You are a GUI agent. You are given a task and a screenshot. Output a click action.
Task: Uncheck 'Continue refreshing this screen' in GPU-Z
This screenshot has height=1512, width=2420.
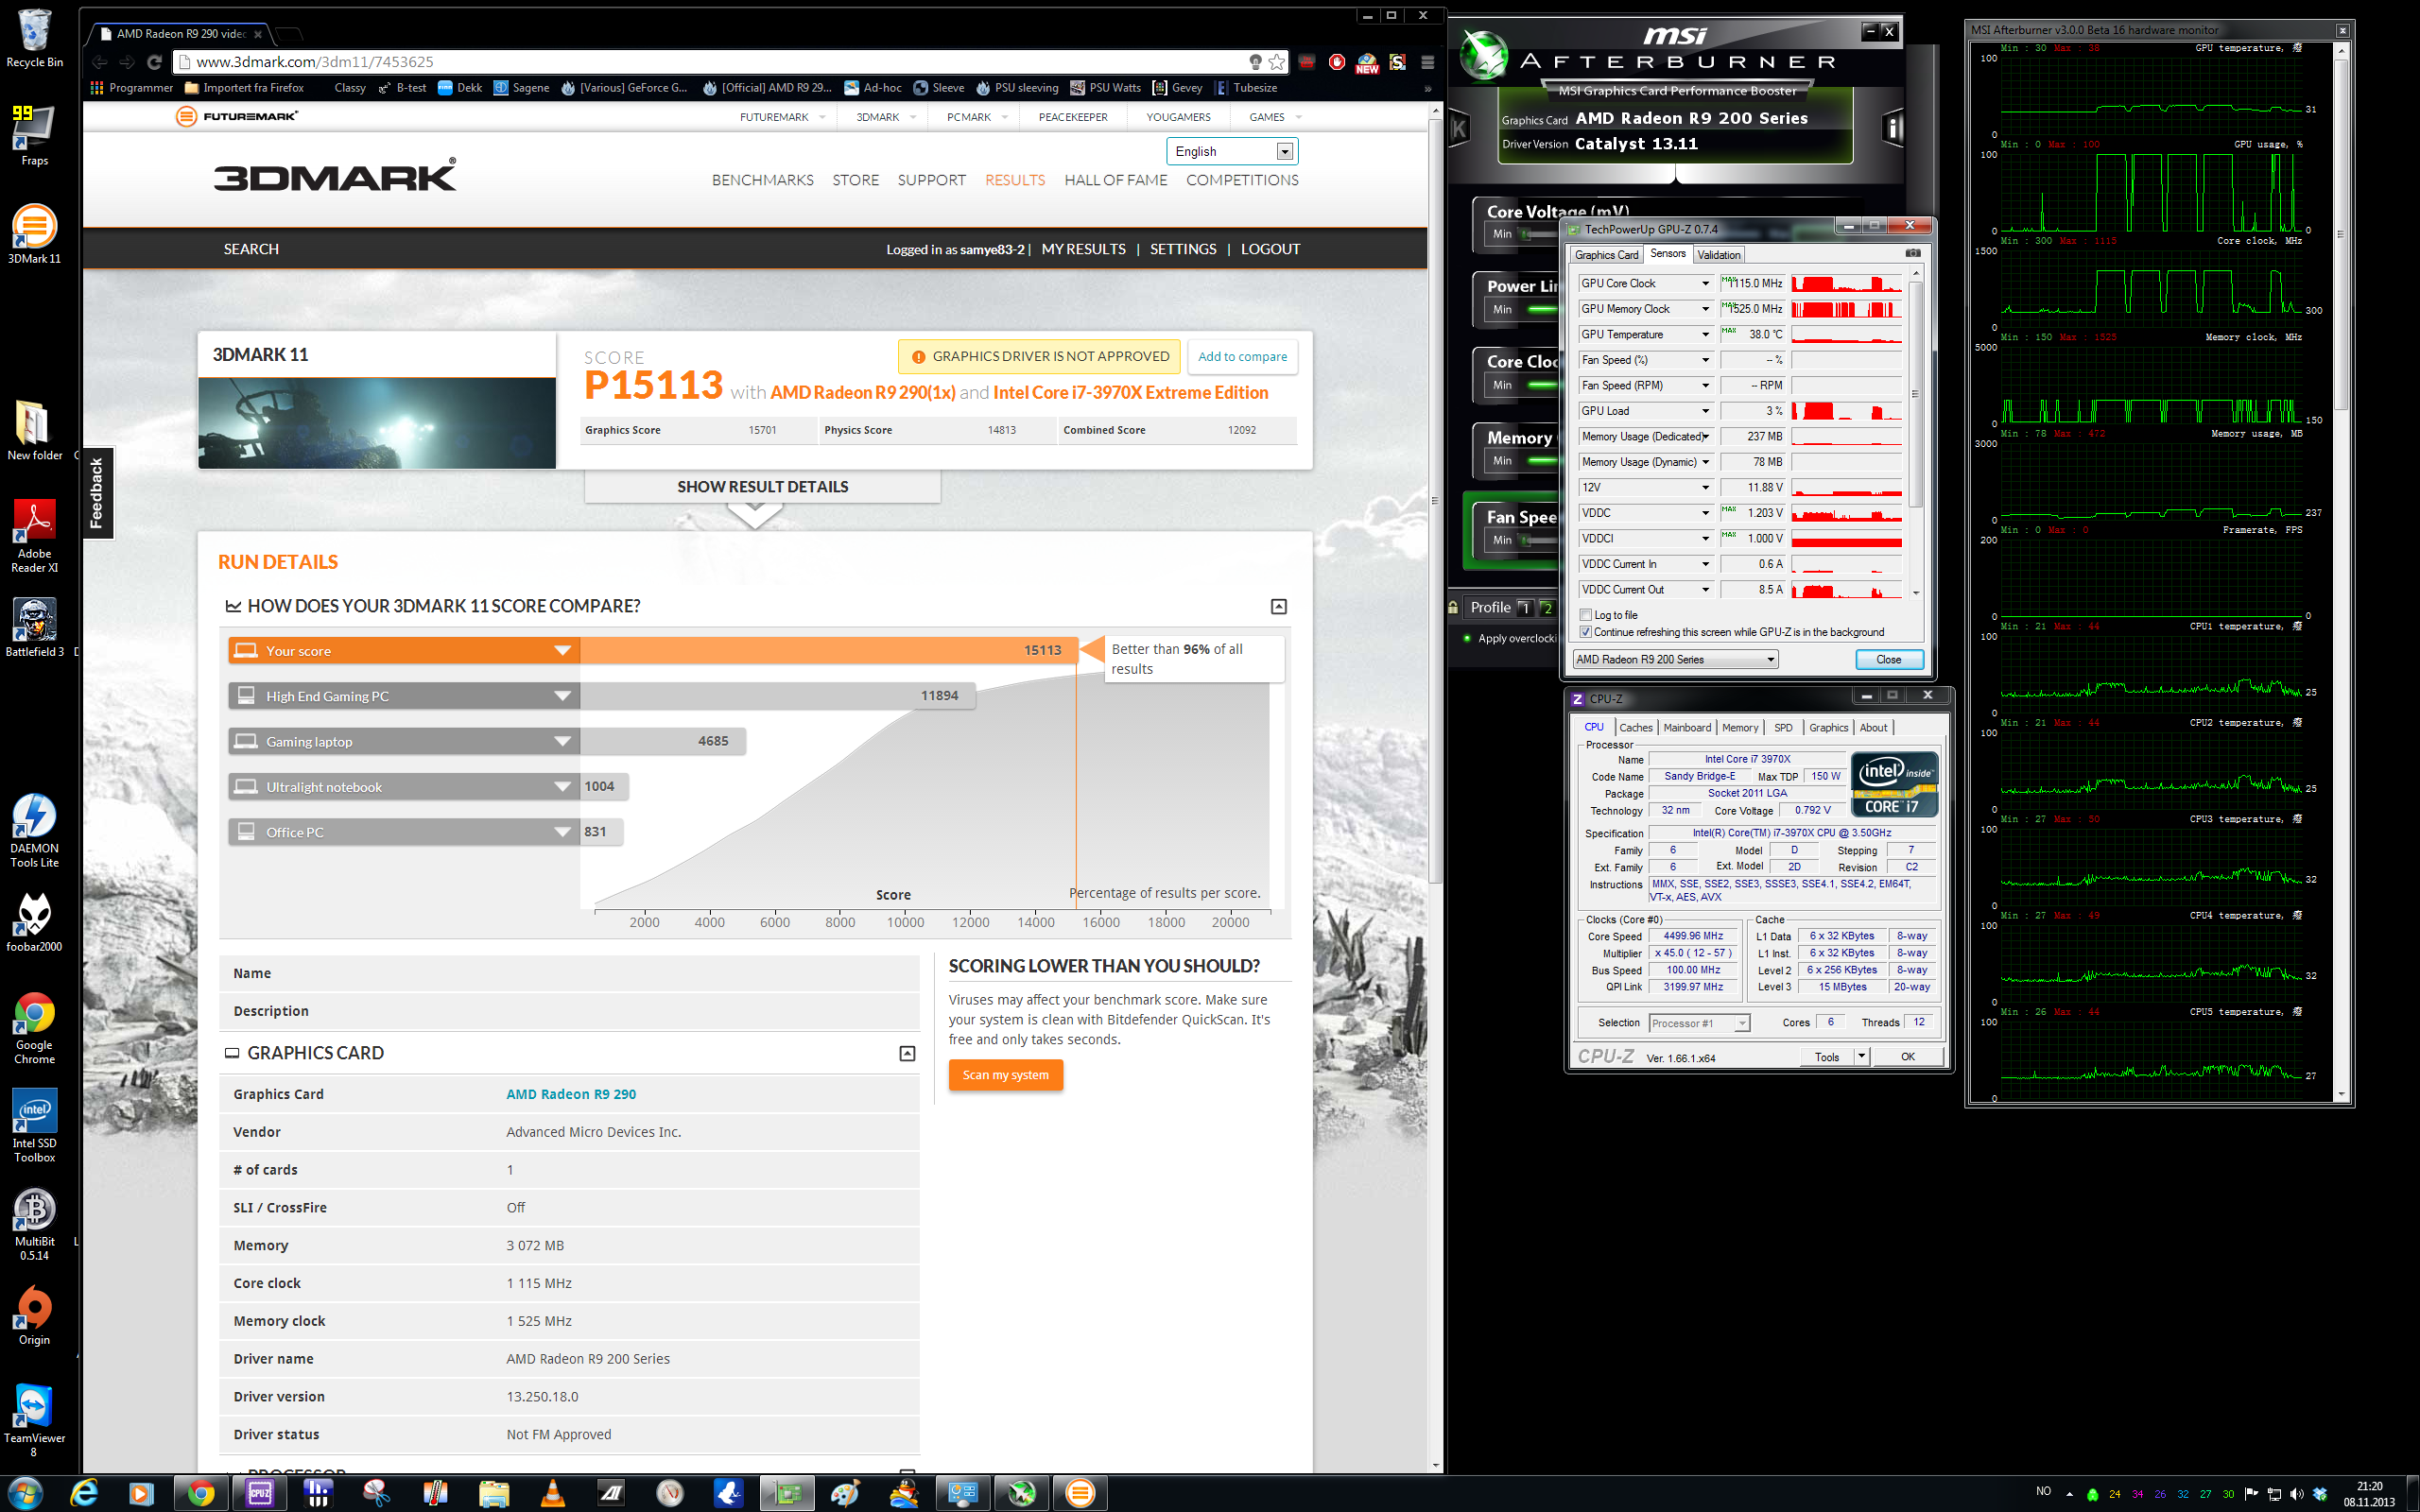pyautogui.click(x=1586, y=632)
